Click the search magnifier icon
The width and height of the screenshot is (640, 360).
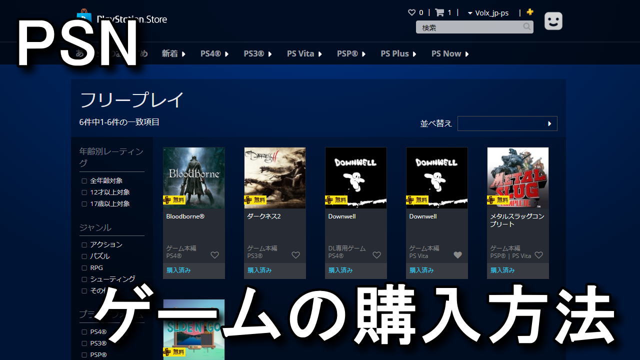click(527, 27)
